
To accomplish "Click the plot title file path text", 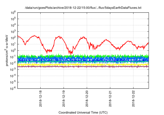I will click(x=83, y=8).
